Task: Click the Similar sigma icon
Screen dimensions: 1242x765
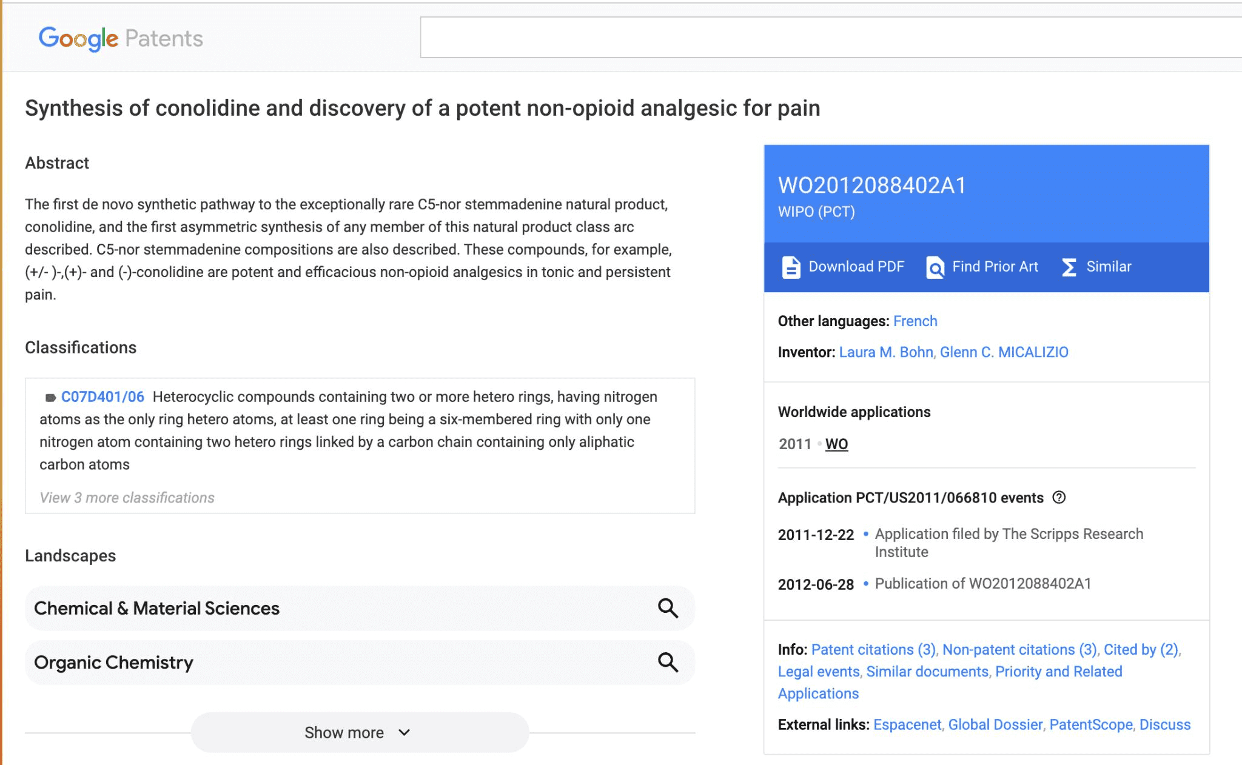Action: tap(1069, 267)
